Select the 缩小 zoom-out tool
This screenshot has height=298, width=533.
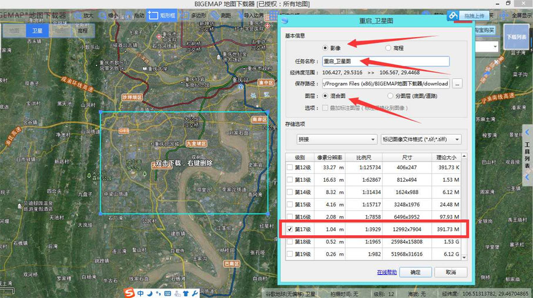point(109,15)
